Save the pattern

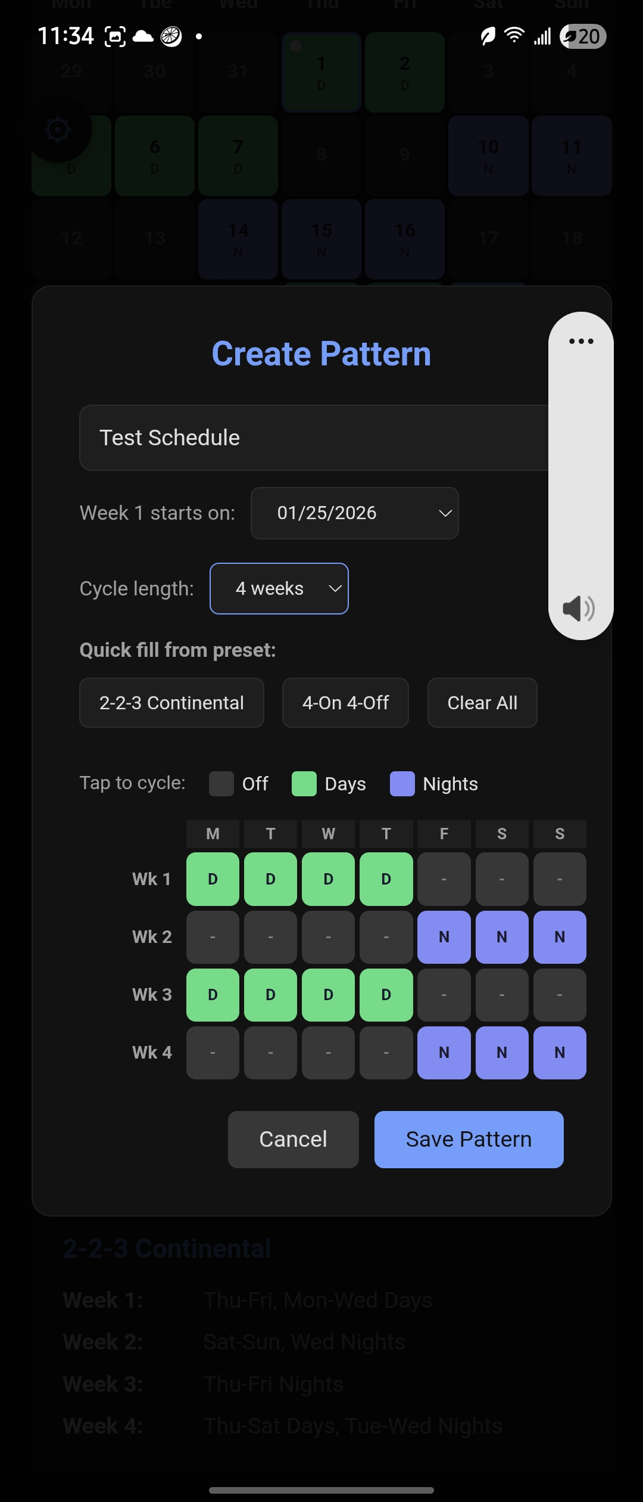(469, 1138)
